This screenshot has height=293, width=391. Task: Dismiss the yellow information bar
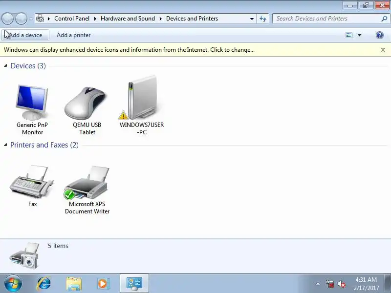coord(383,50)
